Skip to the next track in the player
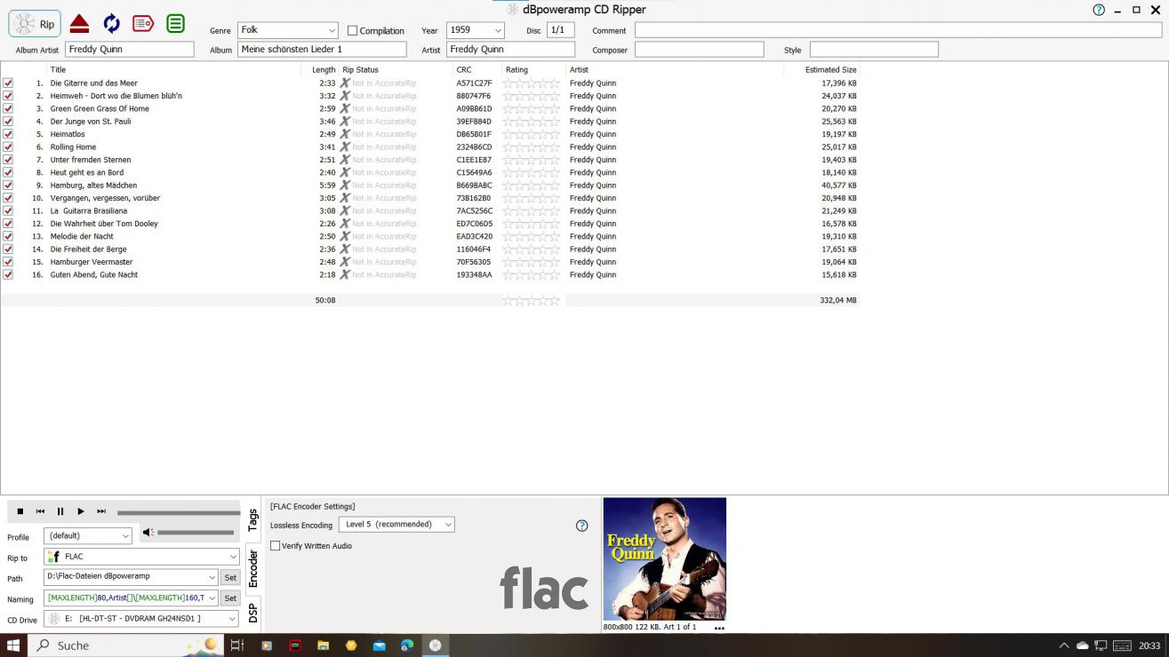 coord(101,511)
